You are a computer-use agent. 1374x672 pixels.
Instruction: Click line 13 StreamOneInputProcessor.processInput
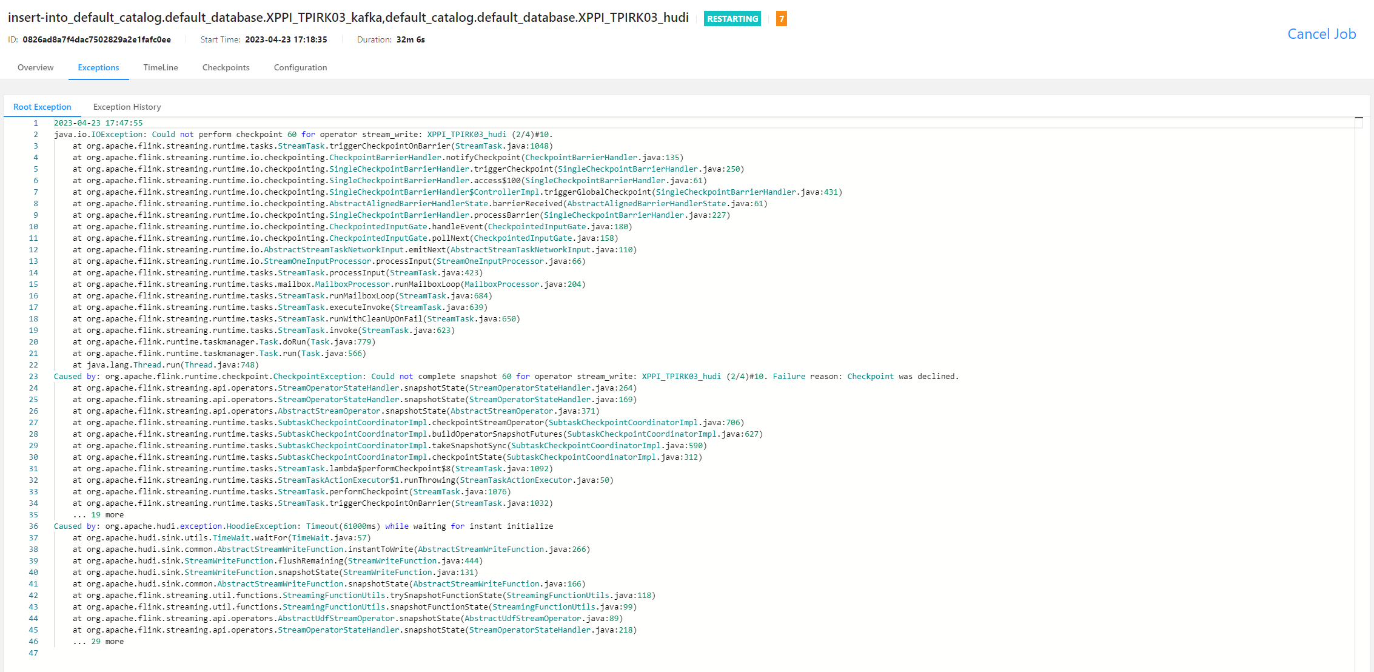point(329,261)
